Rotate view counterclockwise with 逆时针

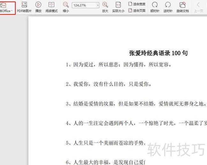click(x=168, y=8)
